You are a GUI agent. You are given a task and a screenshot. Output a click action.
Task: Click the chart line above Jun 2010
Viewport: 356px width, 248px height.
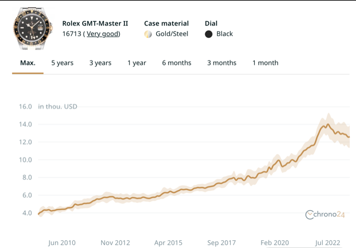(x=62, y=209)
